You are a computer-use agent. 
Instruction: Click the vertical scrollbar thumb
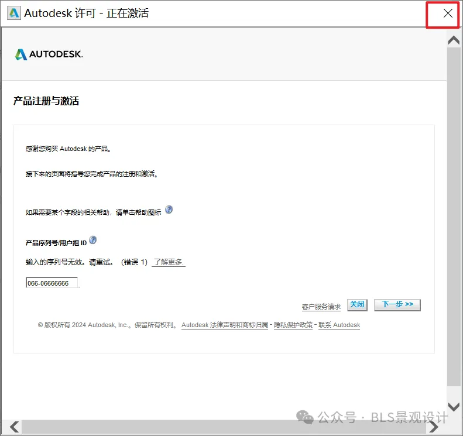453,217
